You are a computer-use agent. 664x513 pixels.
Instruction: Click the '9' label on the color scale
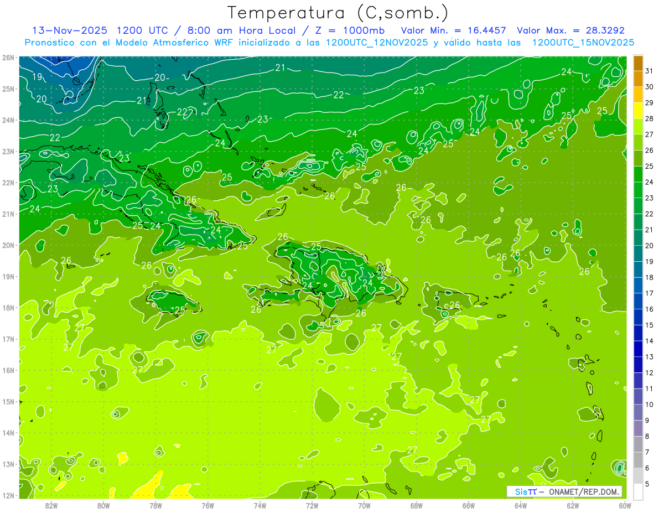(647, 421)
